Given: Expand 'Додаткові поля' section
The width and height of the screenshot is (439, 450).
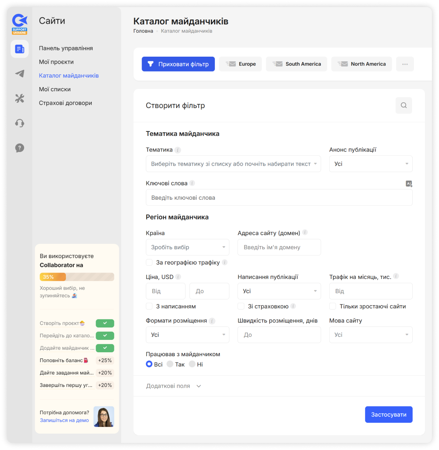Looking at the screenshot, I should click(x=173, y=386).
